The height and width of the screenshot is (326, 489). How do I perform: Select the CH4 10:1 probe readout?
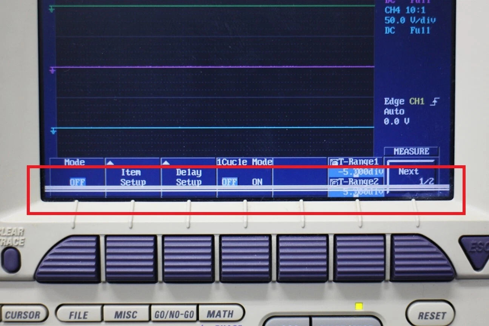pyautogui.click(x=406, y=11)
